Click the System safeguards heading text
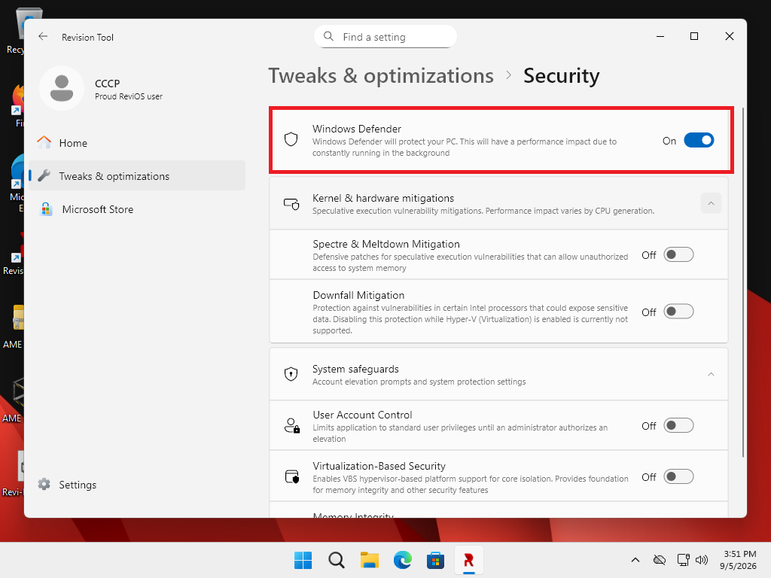Screen dimensions: 771x578 pos(355,369)
